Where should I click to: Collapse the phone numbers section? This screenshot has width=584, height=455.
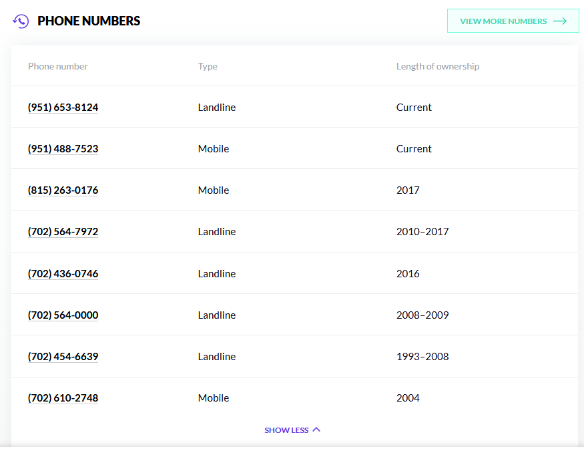pyautogui.click(x=292, y=430)
